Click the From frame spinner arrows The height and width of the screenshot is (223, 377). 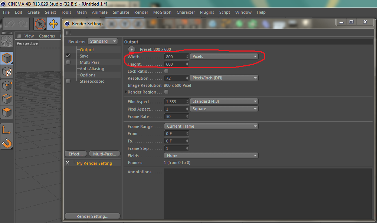coord(187,134)
